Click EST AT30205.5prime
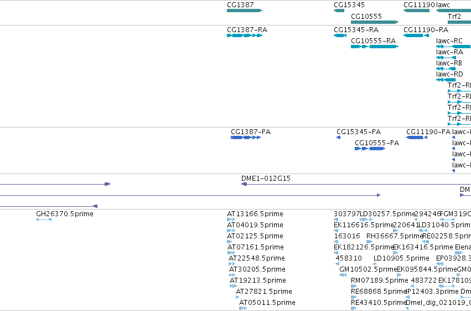The width and height of the screenshot is (471, 311). pos(257,269)
